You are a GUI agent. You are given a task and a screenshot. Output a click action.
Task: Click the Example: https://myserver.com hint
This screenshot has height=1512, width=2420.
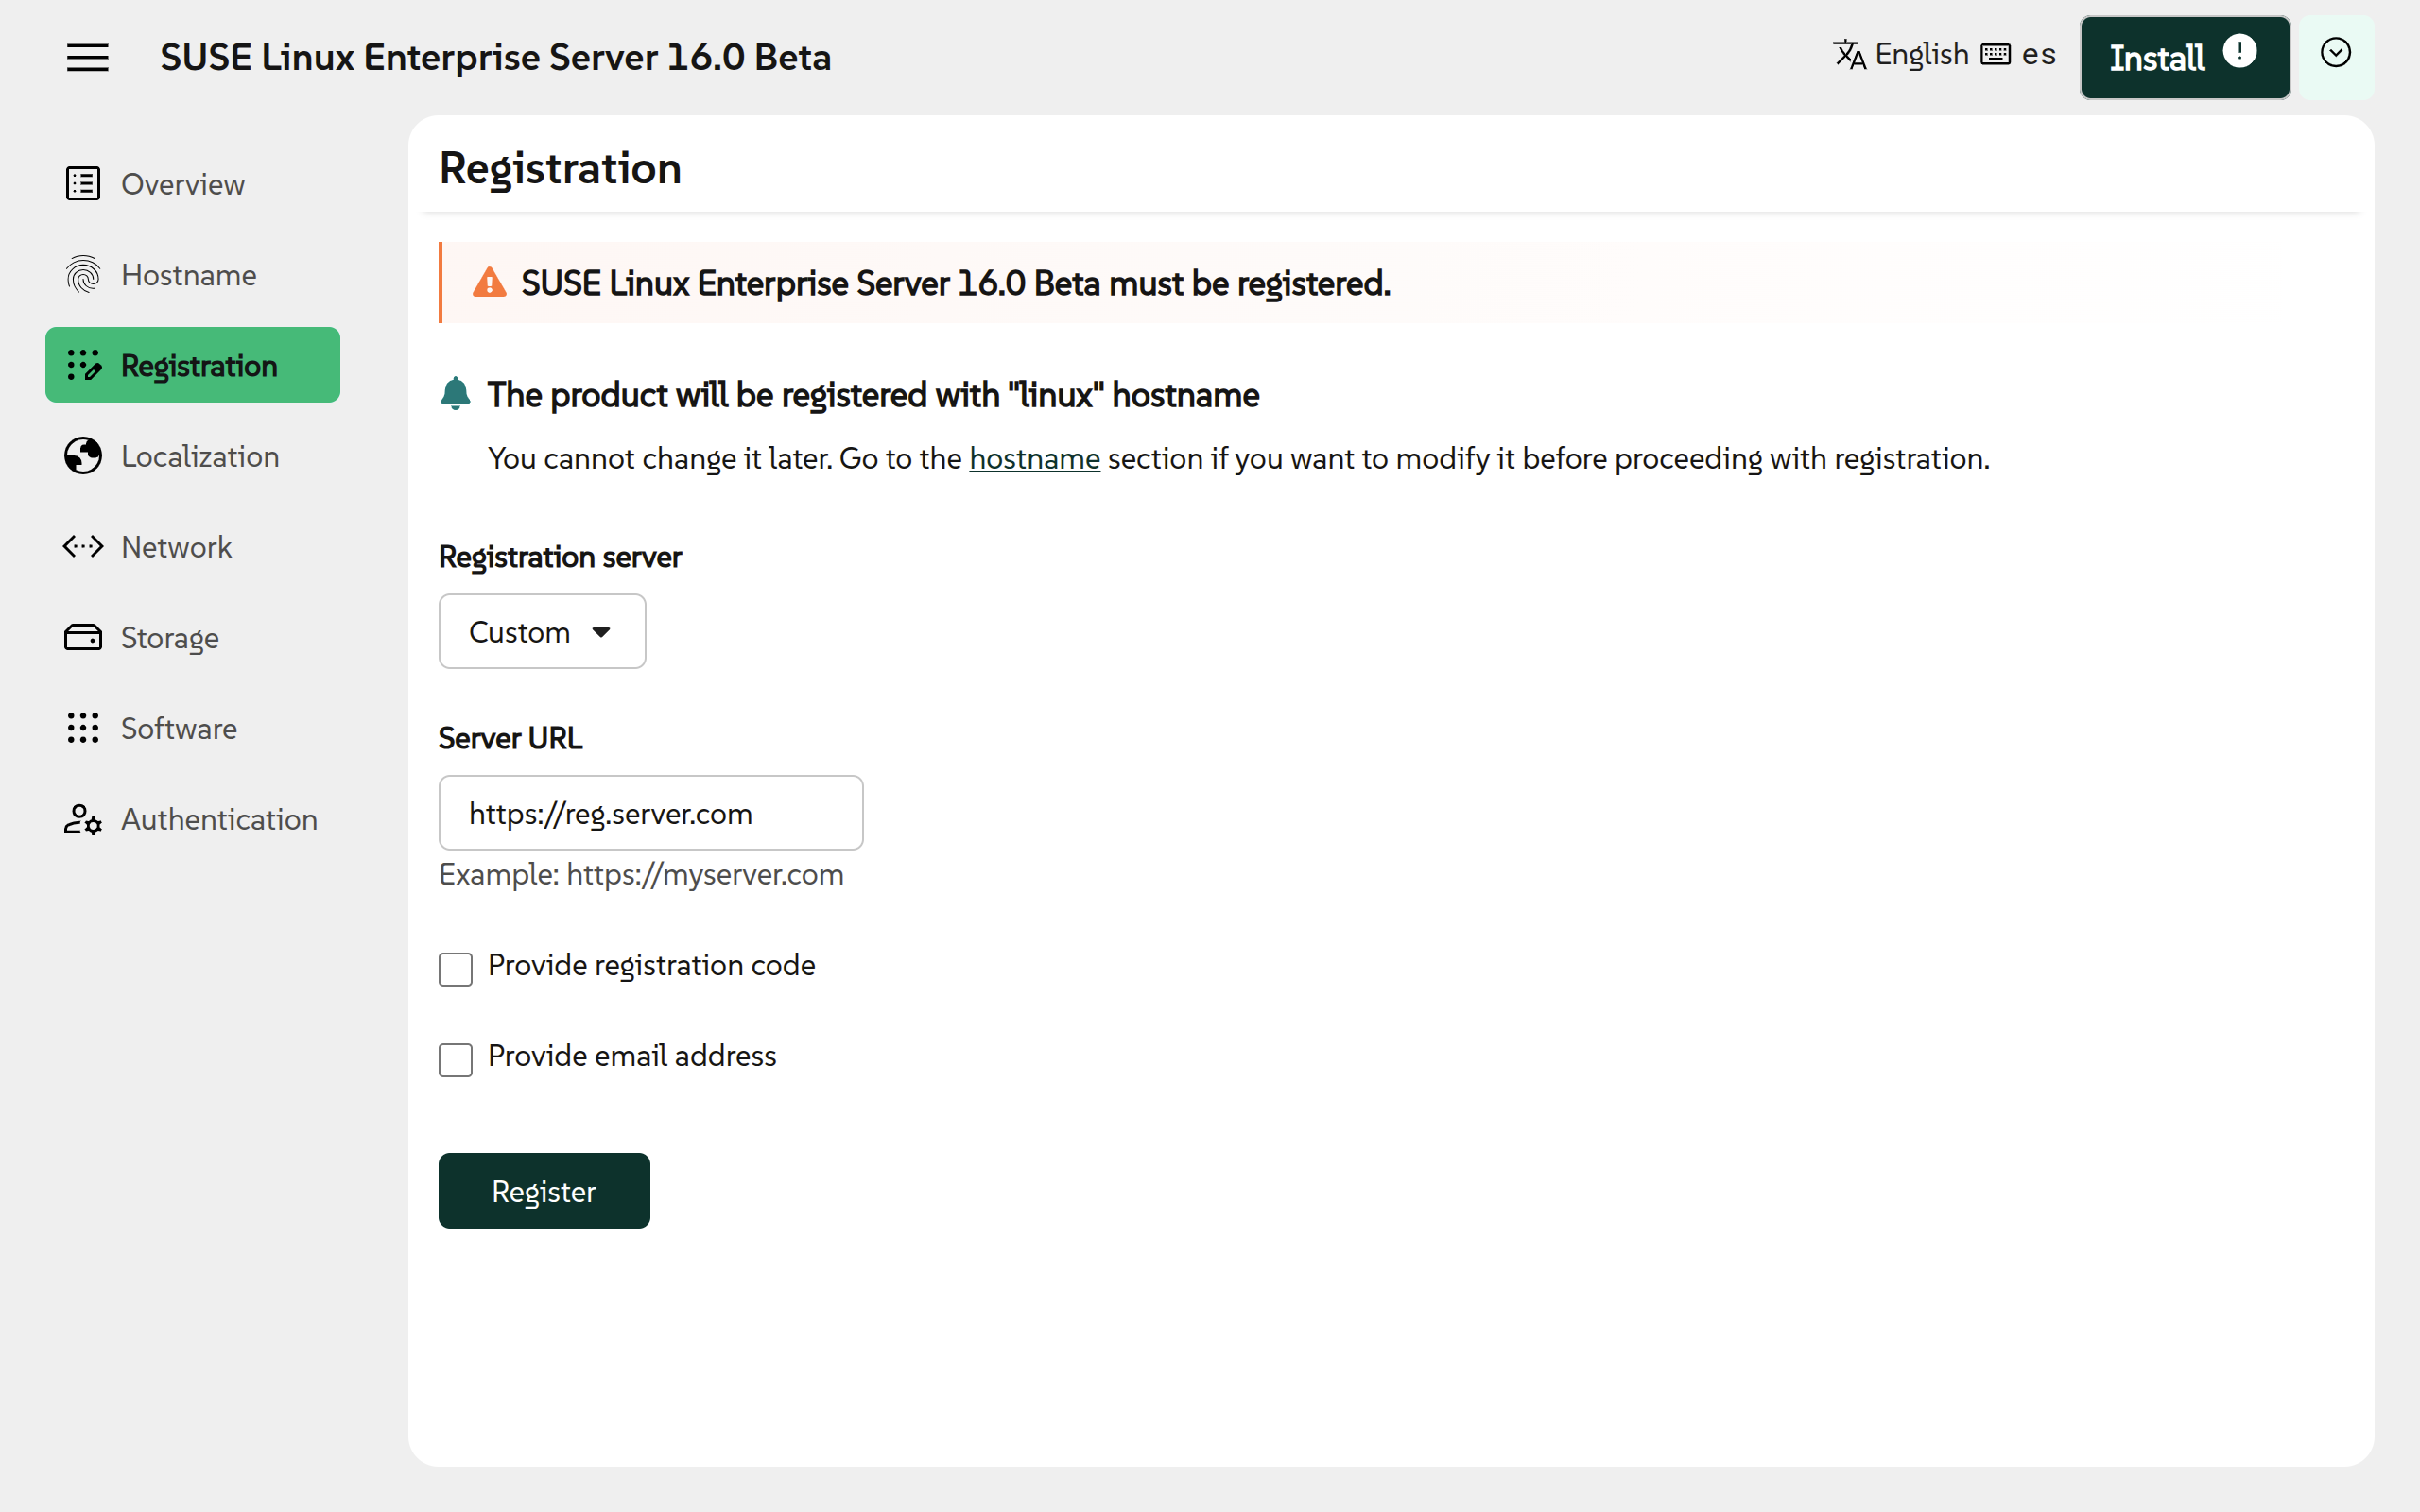641,874
